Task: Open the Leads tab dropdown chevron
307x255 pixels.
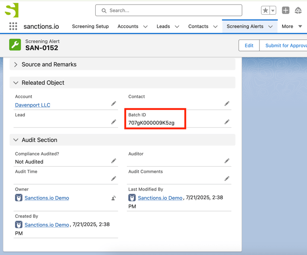Action: click(177, 27)
